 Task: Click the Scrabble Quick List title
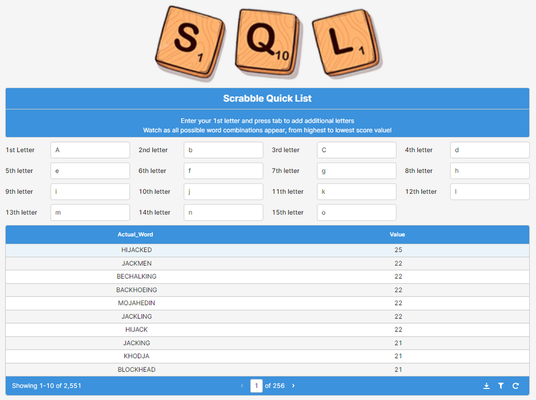267,98
